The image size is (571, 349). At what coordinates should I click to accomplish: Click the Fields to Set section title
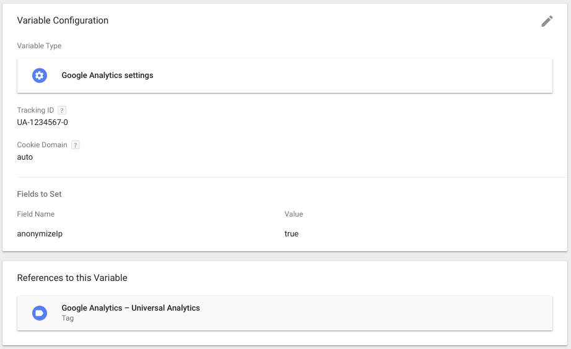(x=40, y=194)
